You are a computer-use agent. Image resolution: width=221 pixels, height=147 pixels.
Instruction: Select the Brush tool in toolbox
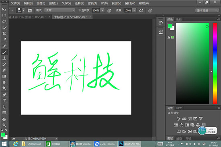click(4, 52)
